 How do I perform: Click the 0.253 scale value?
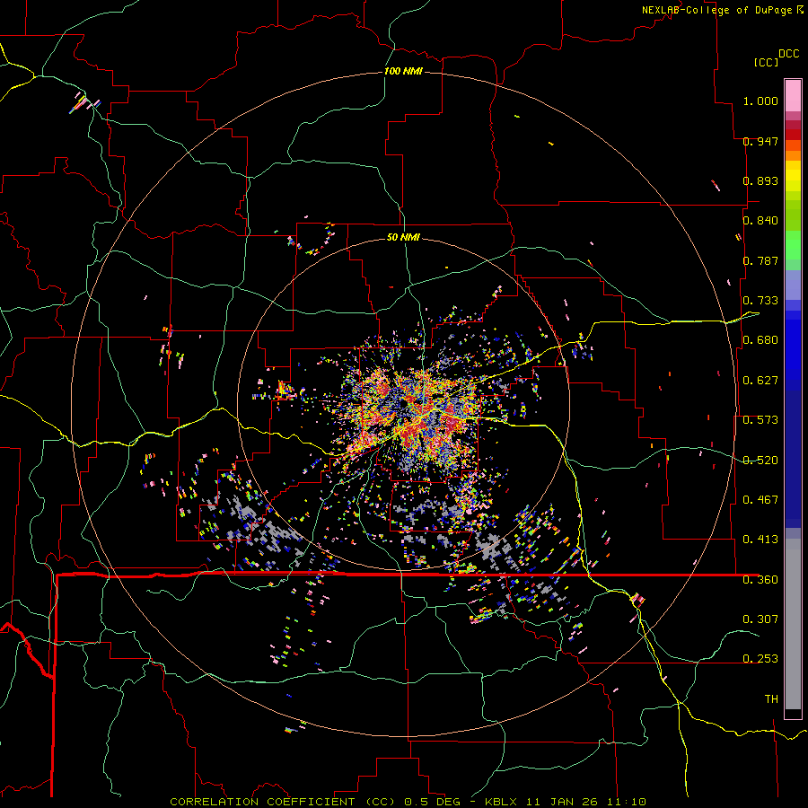[760, 659]
